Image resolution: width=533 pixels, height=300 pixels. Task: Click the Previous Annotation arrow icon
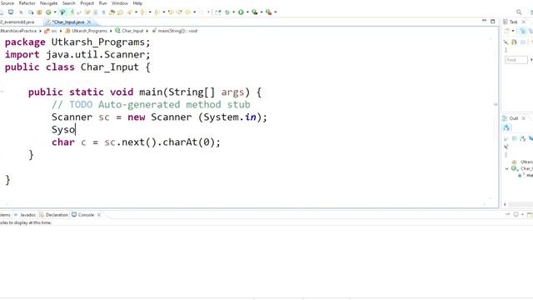[x=157, y=12]
